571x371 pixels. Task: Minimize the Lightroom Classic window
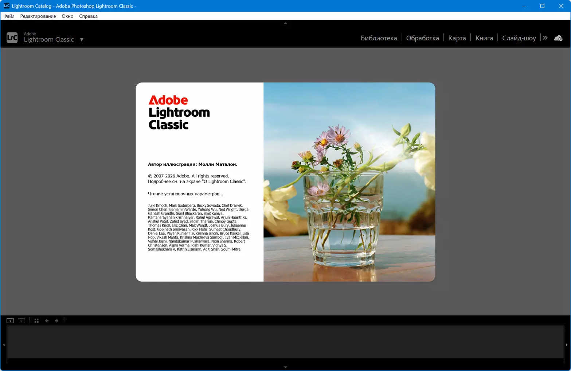(524, 6)
